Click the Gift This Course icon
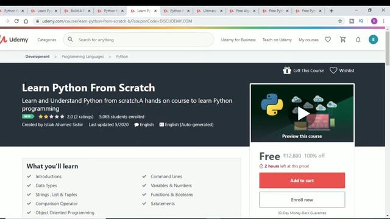 (287, 71)
